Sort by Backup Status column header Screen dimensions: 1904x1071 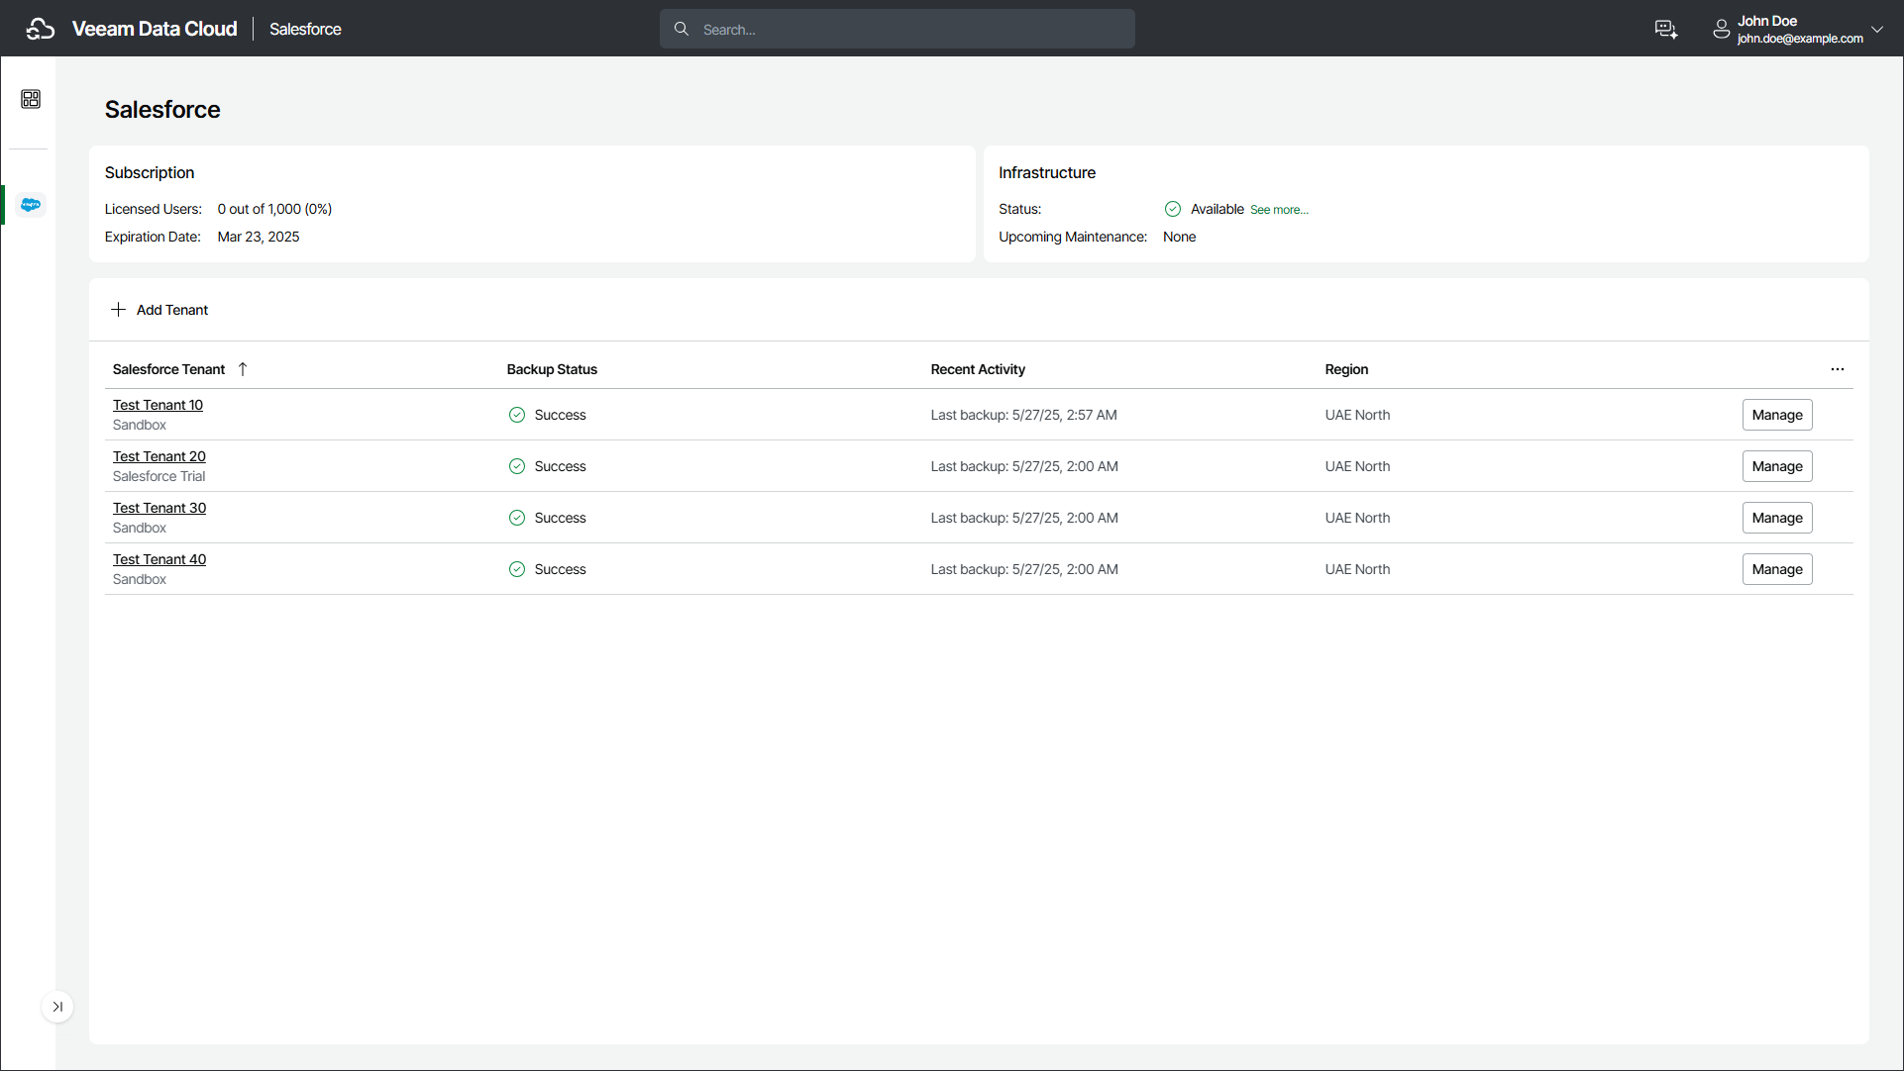point(552,369)
